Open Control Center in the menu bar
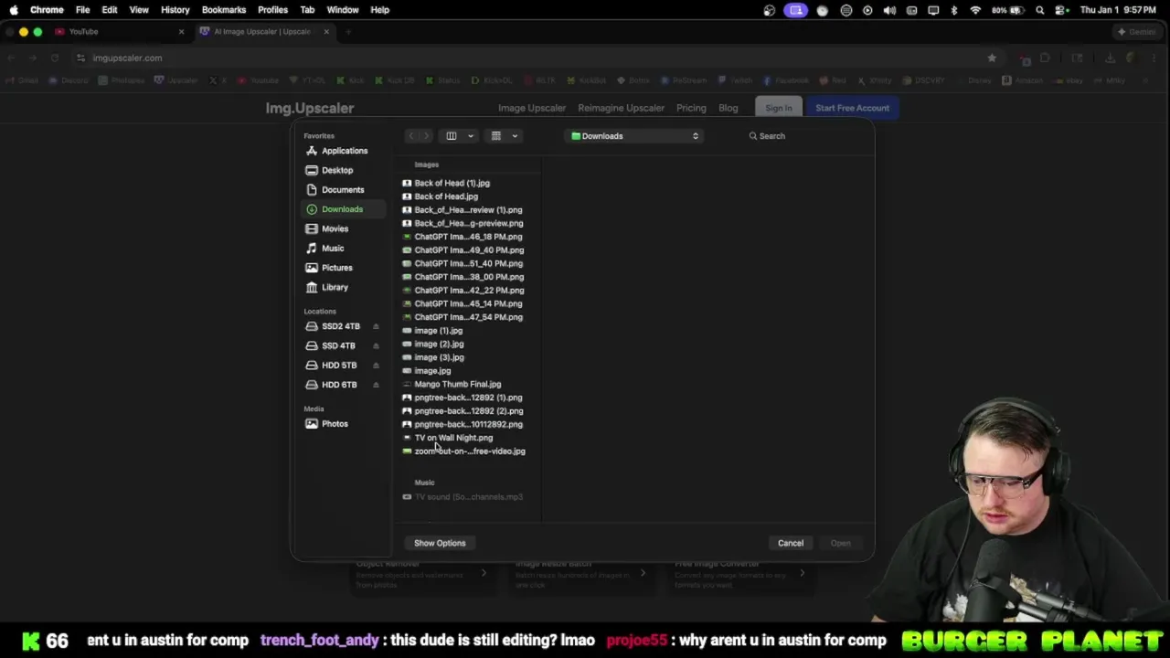Image resolution: width=1170 pixels, height=658 pixels. click(1061, 10)
